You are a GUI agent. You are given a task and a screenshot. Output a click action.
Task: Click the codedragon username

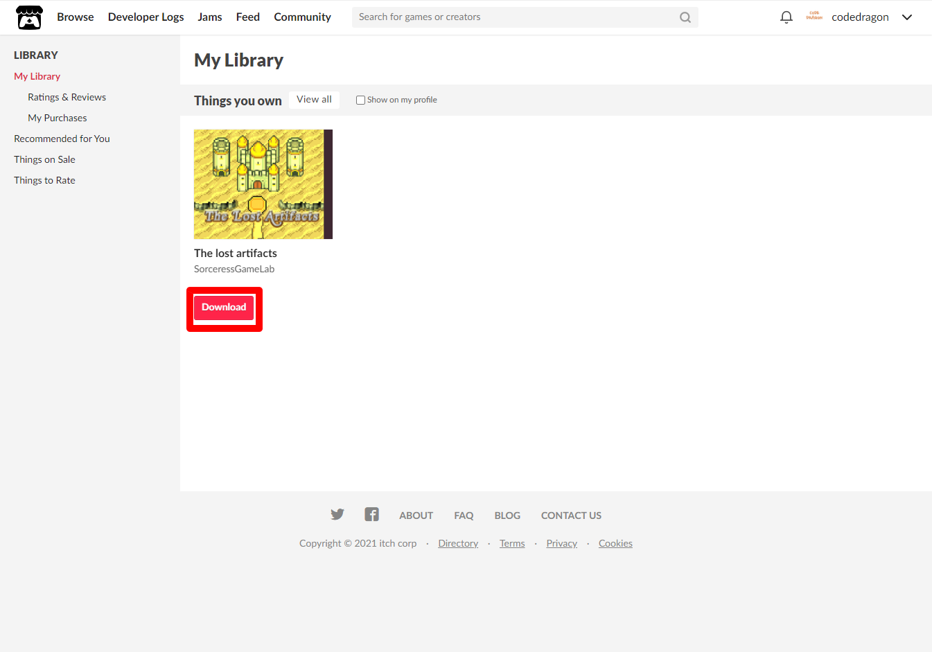coord(860,17)
